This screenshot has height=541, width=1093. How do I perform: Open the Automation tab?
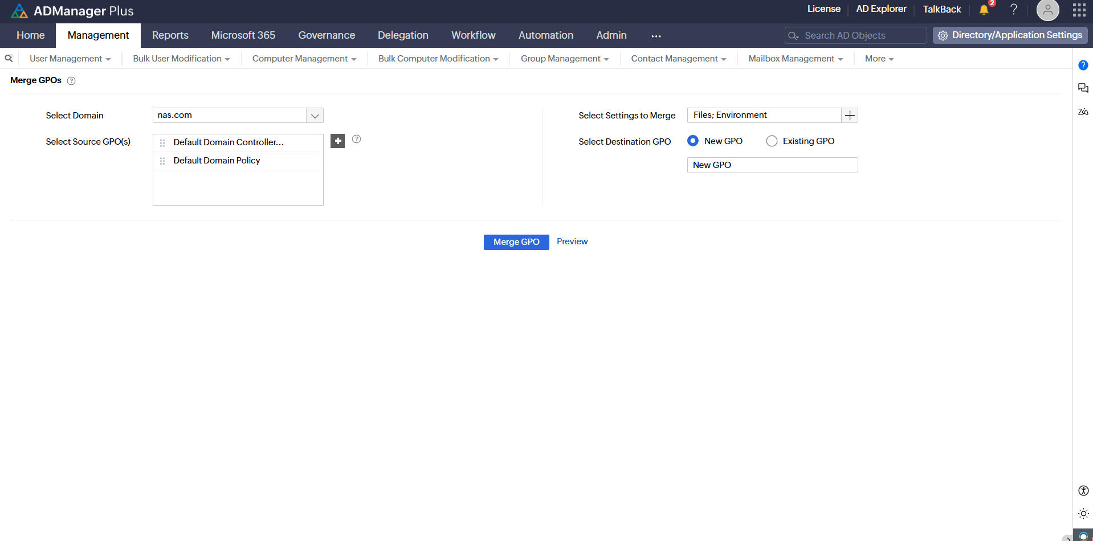click(x=546, y=35)
